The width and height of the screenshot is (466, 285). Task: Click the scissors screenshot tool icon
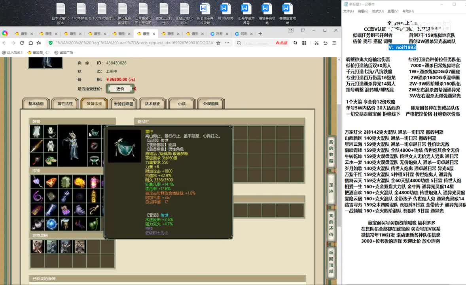coord(316,43)
